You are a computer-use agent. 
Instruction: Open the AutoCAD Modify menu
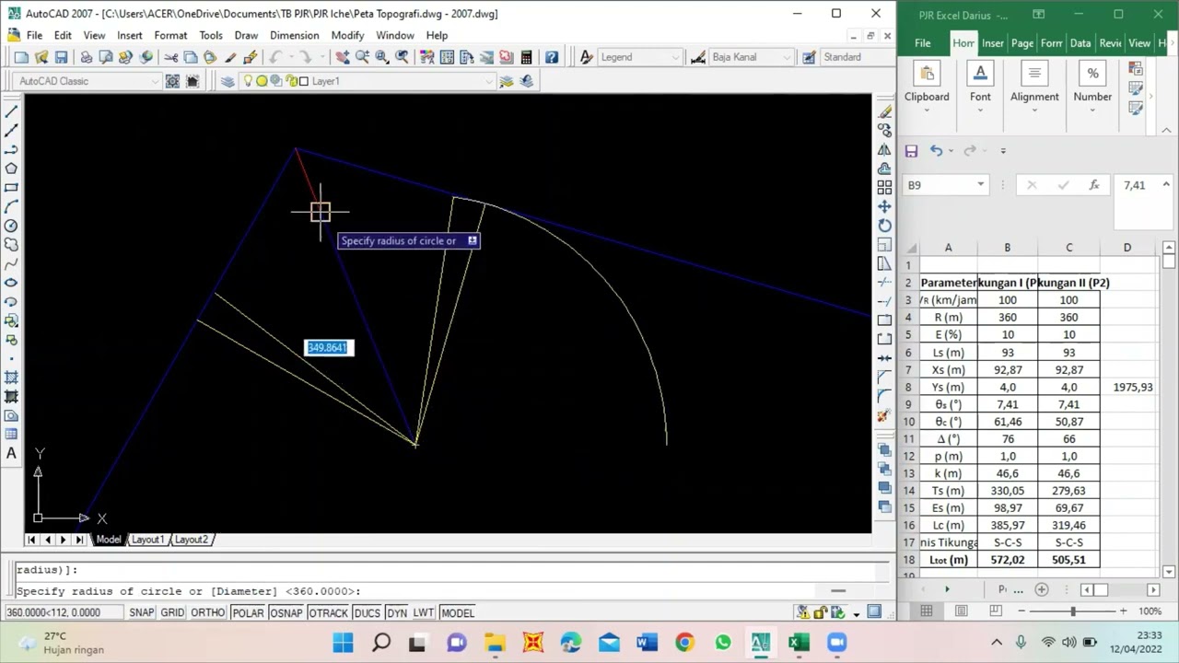tap(347, 35)
